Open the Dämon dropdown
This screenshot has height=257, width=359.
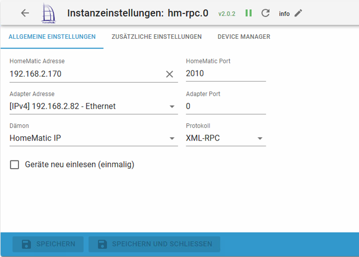tap(94, 138)
